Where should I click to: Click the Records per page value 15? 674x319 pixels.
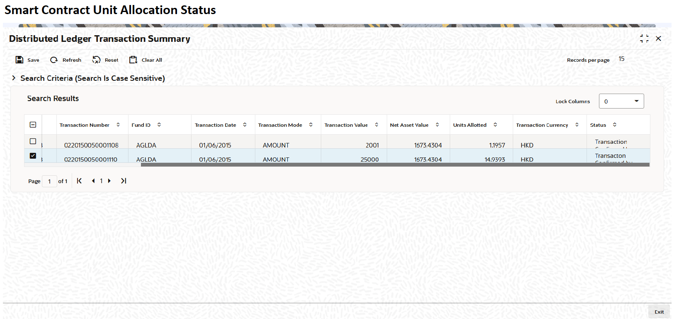point(621,59)
